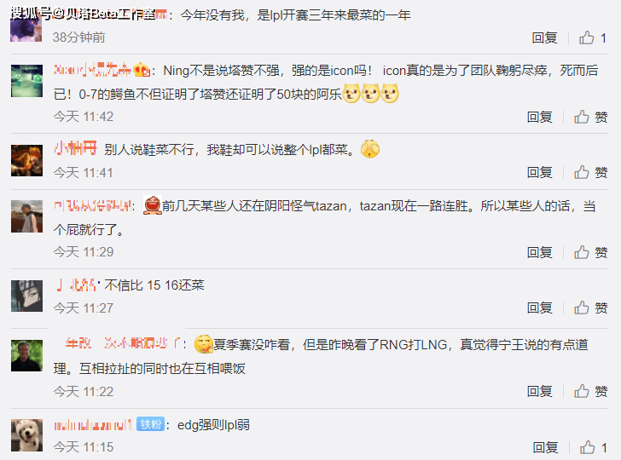
Task: Click the green-background man avatar at 11:22
Action: point(26,355)
